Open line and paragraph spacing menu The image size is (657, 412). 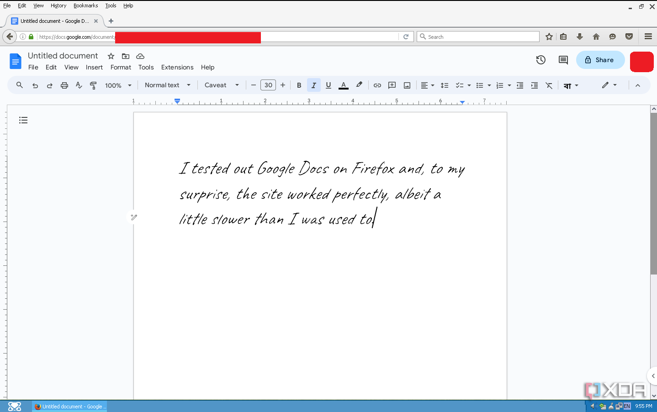tap(444, 85)
